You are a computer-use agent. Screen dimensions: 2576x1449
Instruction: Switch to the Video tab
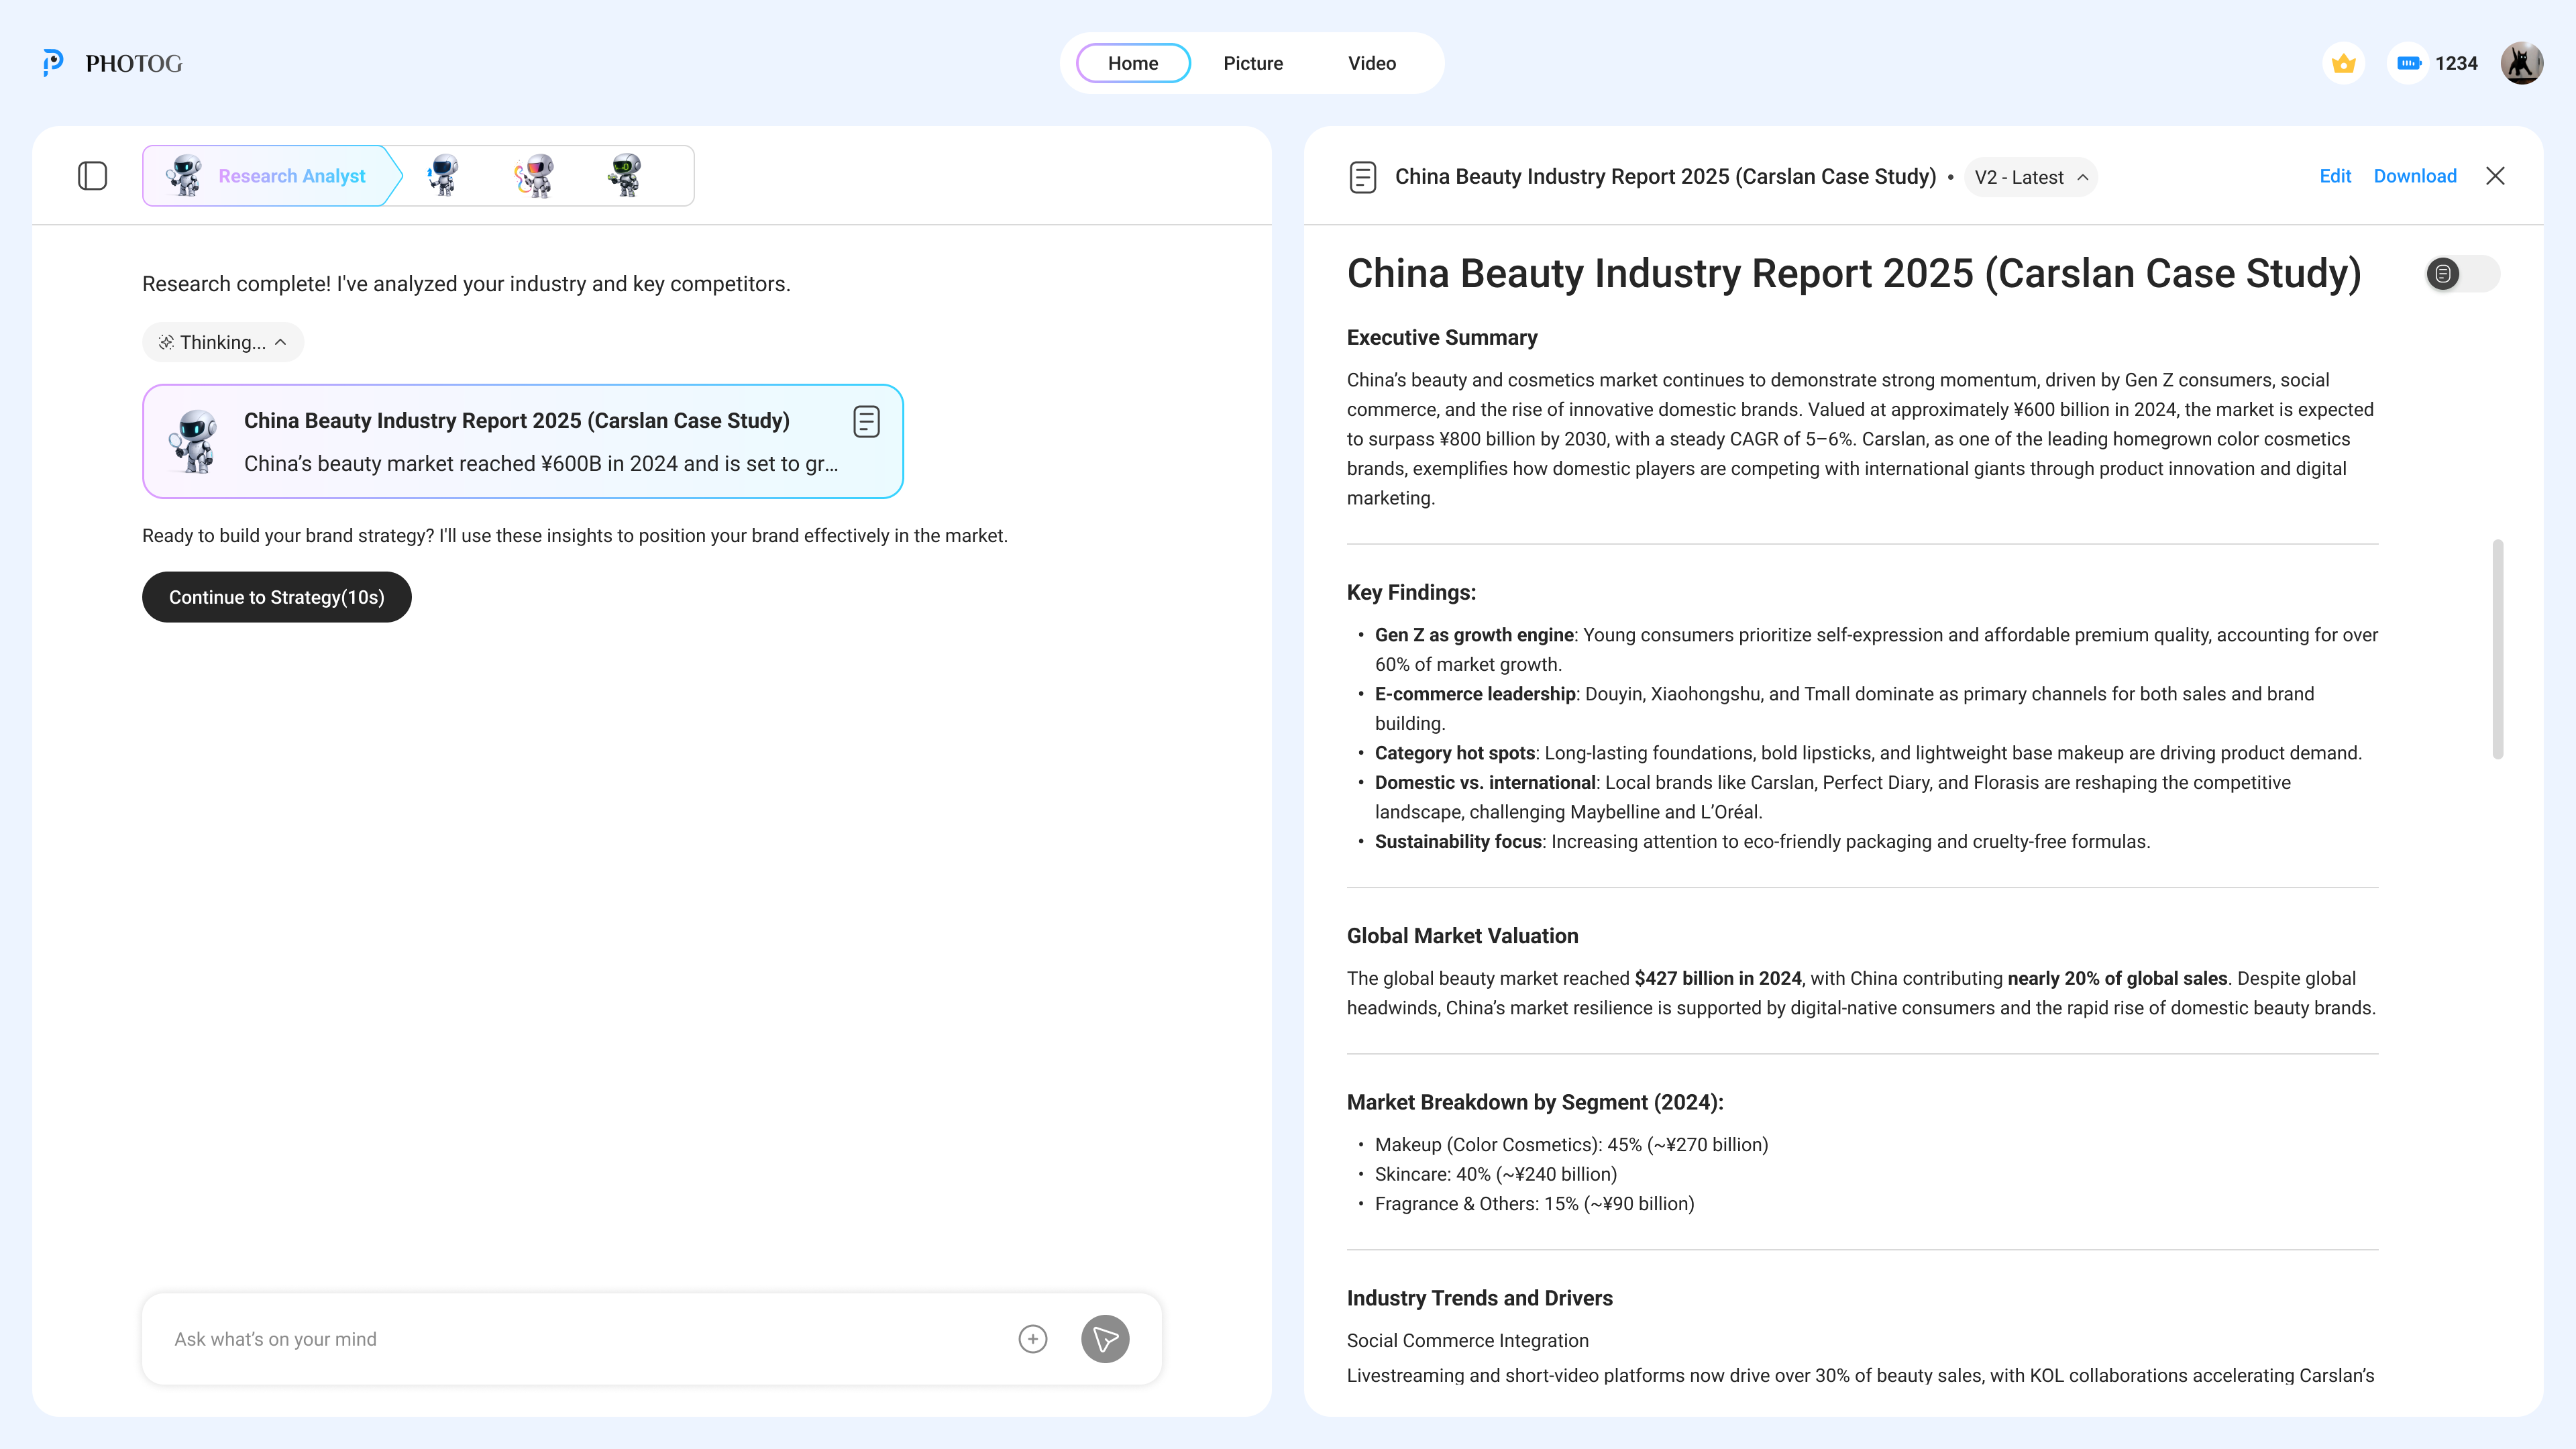(1371, 62)
